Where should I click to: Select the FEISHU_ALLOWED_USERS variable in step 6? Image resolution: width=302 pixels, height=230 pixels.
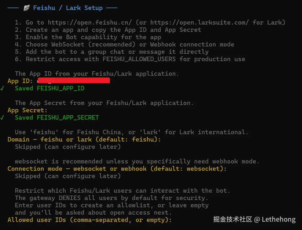point(139,59)
